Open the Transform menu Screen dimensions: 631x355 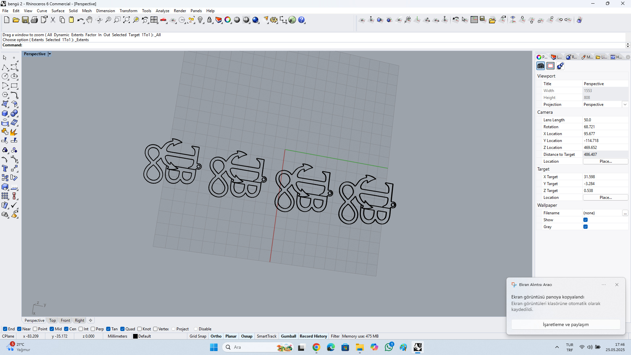[128, 11]
